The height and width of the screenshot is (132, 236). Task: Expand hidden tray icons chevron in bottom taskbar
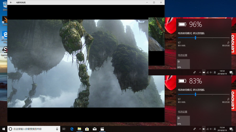pos(200,129)
